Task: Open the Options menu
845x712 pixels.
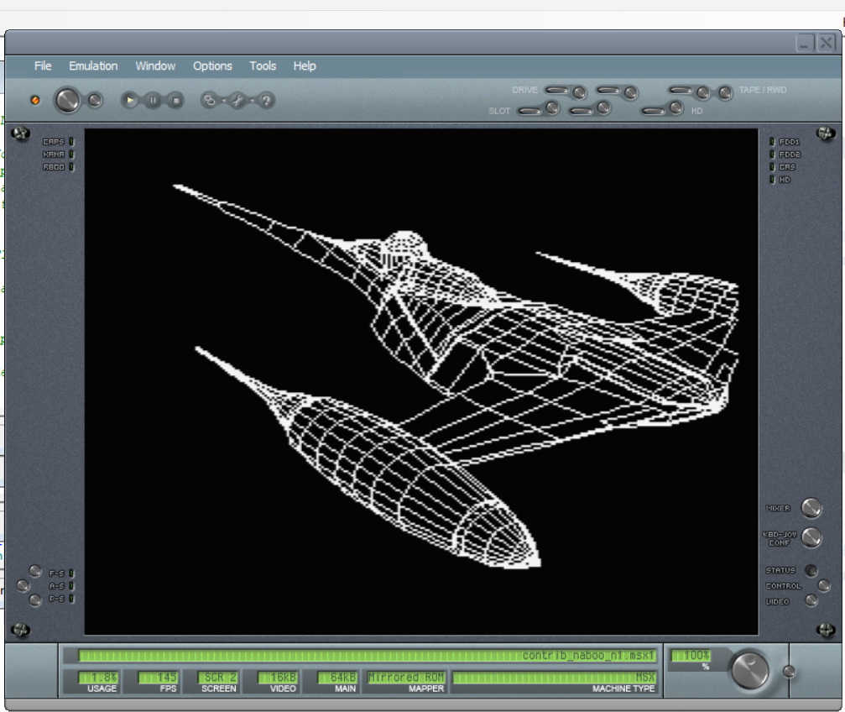Action: coord(212,66)
